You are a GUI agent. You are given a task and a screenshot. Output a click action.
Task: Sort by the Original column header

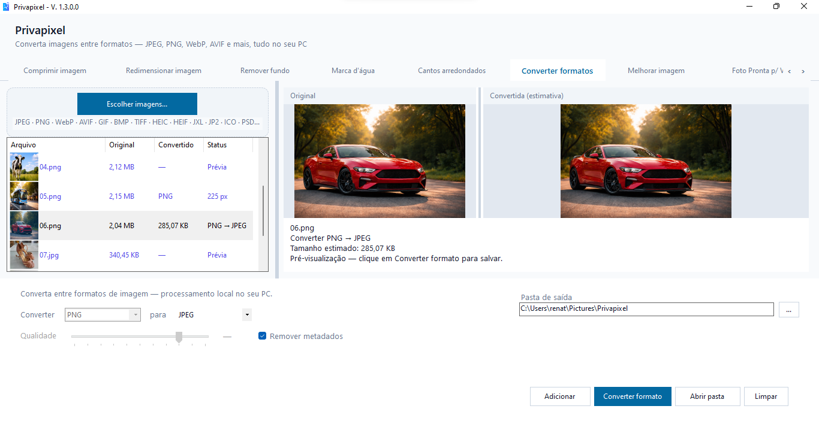tap(130, 145)
